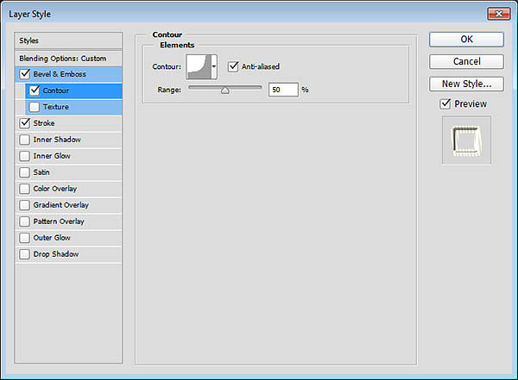Screen dimensions: 518x380
Task: Enable the Pattern Overlay checkbox
Action: (x=25, y=221)
